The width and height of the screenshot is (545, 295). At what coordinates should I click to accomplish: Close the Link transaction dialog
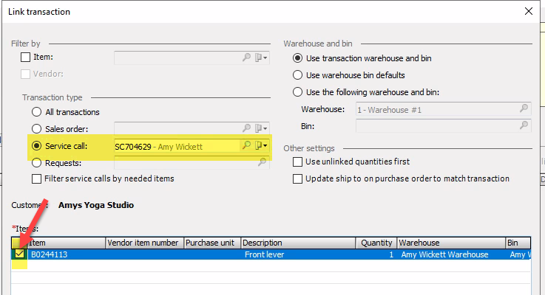click(529, 11)
